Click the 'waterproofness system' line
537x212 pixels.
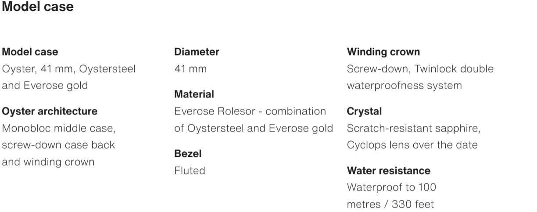404,86
